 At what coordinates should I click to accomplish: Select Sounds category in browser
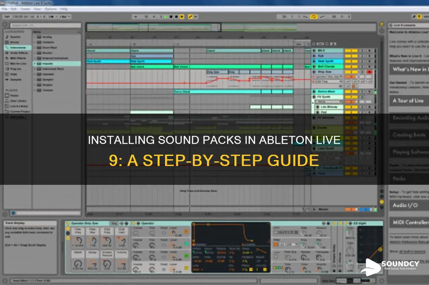tap(16, 37)
